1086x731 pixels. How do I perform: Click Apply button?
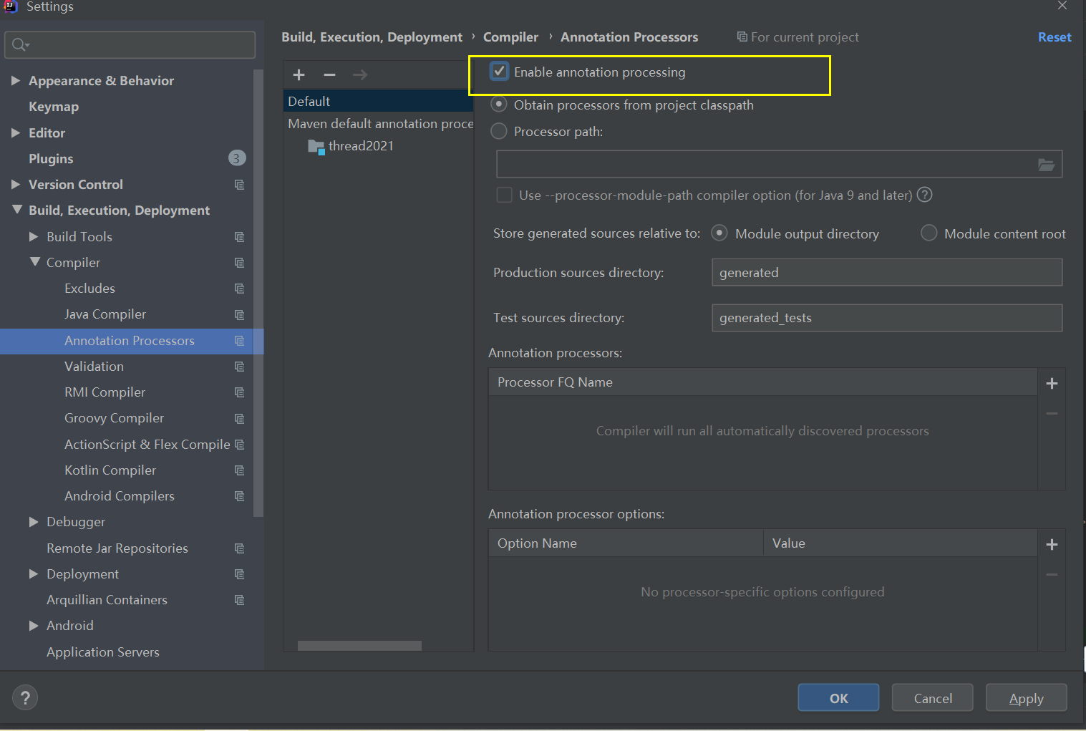(x=1026, y=698)
